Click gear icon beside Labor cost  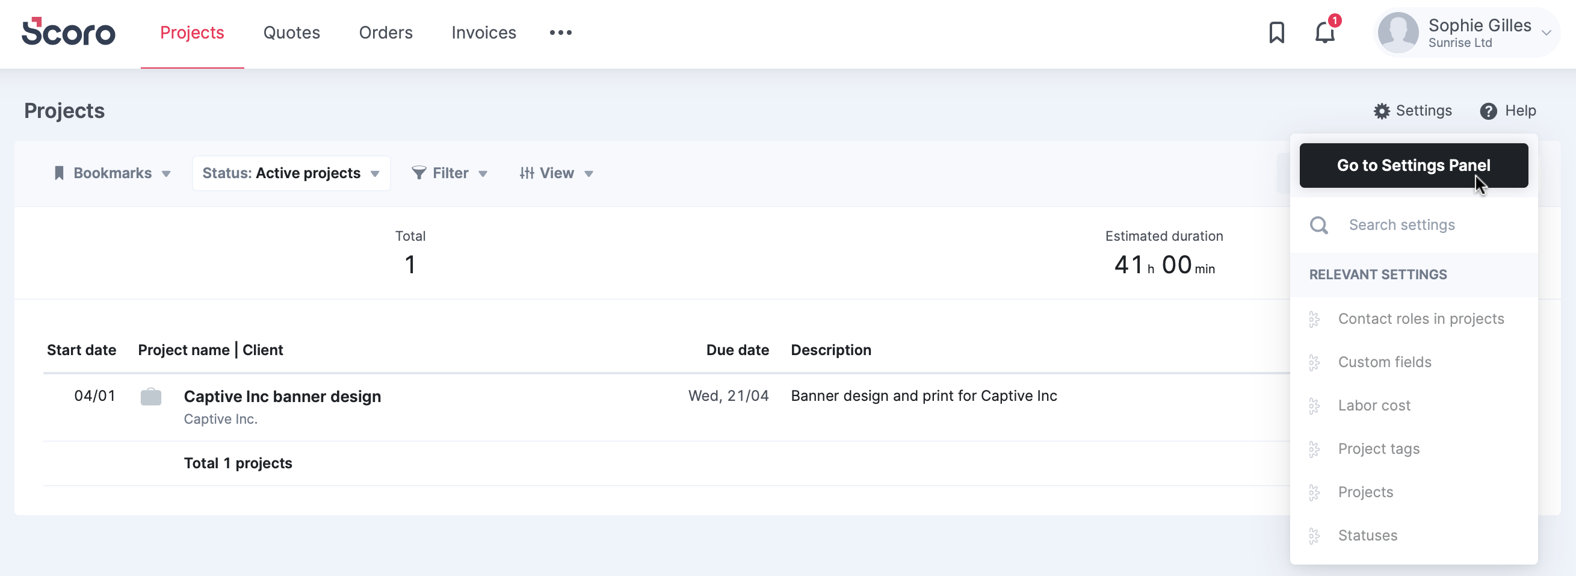[x=1314, y=406]
